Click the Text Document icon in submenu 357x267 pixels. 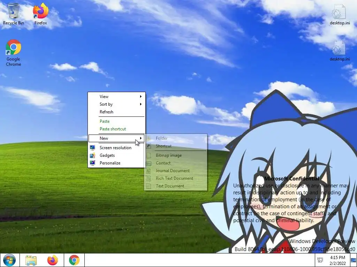point(149,186)
